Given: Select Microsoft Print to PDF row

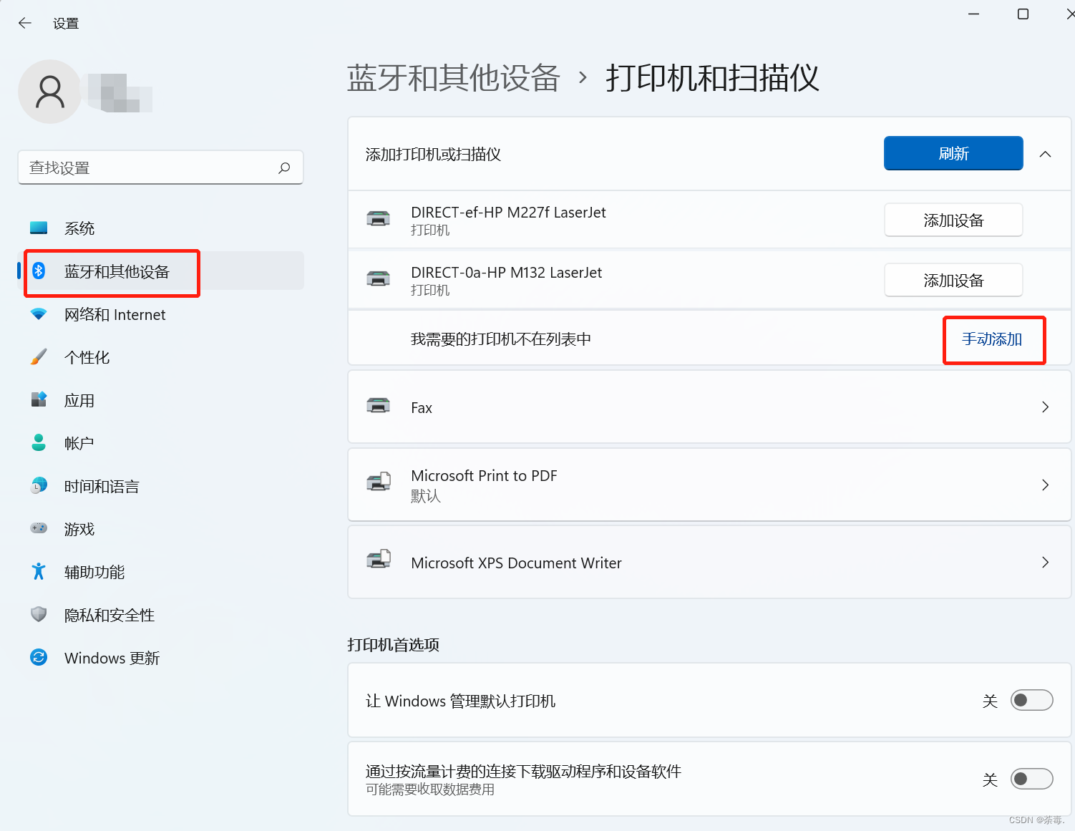Looking at the screenshot, I should (x=709, y=485).
